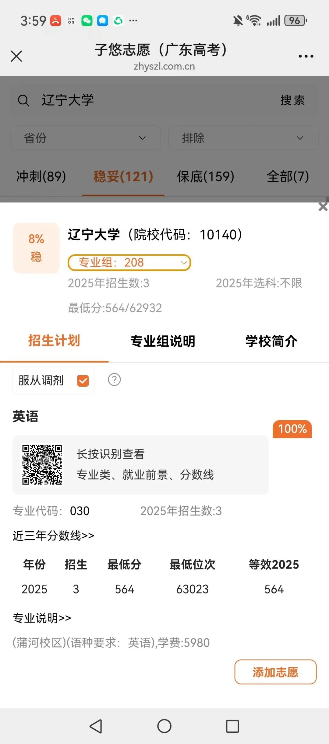Open the three-dots more options menu
The image size is (329, 744).
pos(306,56)
